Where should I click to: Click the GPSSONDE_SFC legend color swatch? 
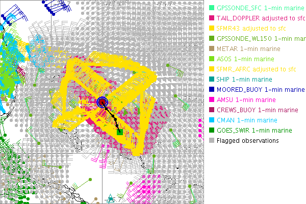pos(211,8)
